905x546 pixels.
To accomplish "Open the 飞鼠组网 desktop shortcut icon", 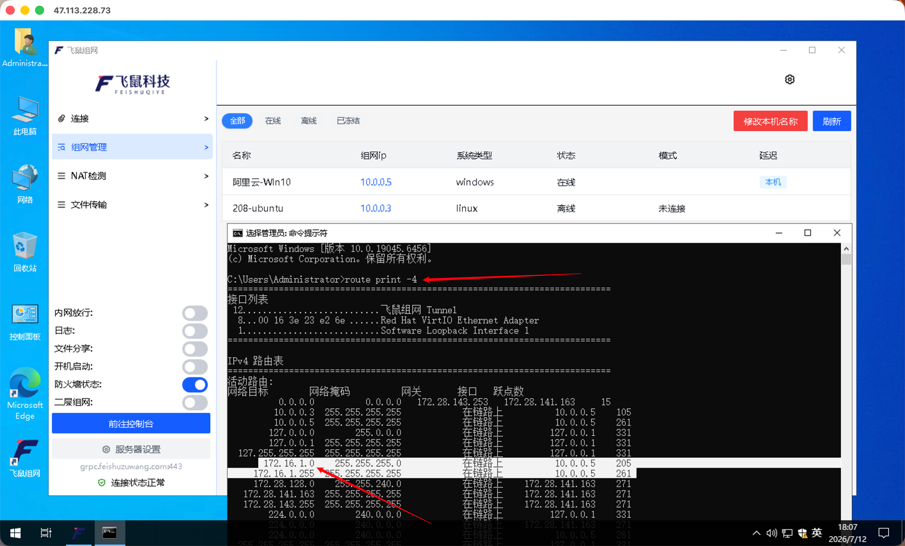I will tap(25, 458).
